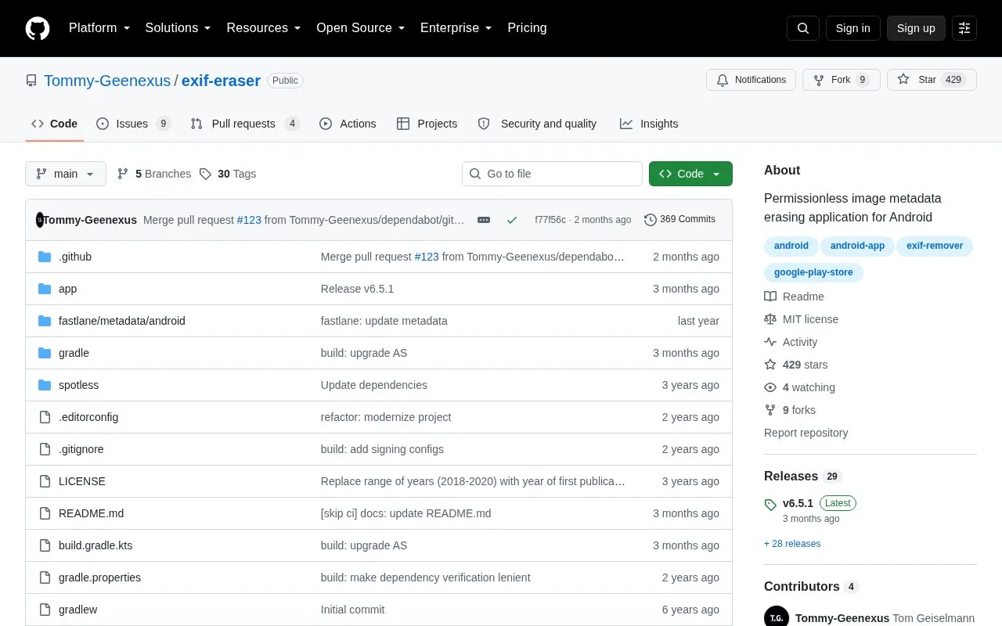Viewport: 1002px width, 626px height.
Task: Open the MIT license link
Action: [802, 319]
